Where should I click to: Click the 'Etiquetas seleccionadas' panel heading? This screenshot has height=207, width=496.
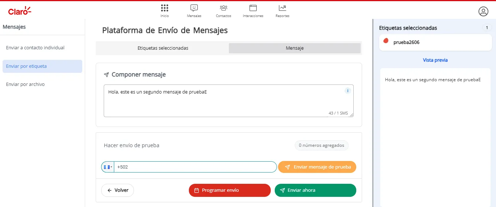point(408,28)
